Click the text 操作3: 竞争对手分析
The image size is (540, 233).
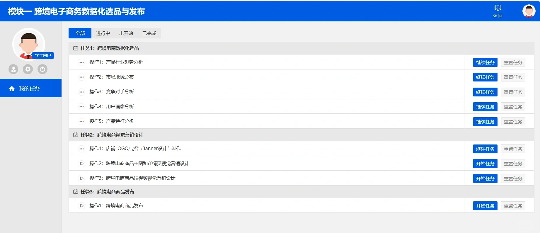pyautogui.click(x=111, y=92)
